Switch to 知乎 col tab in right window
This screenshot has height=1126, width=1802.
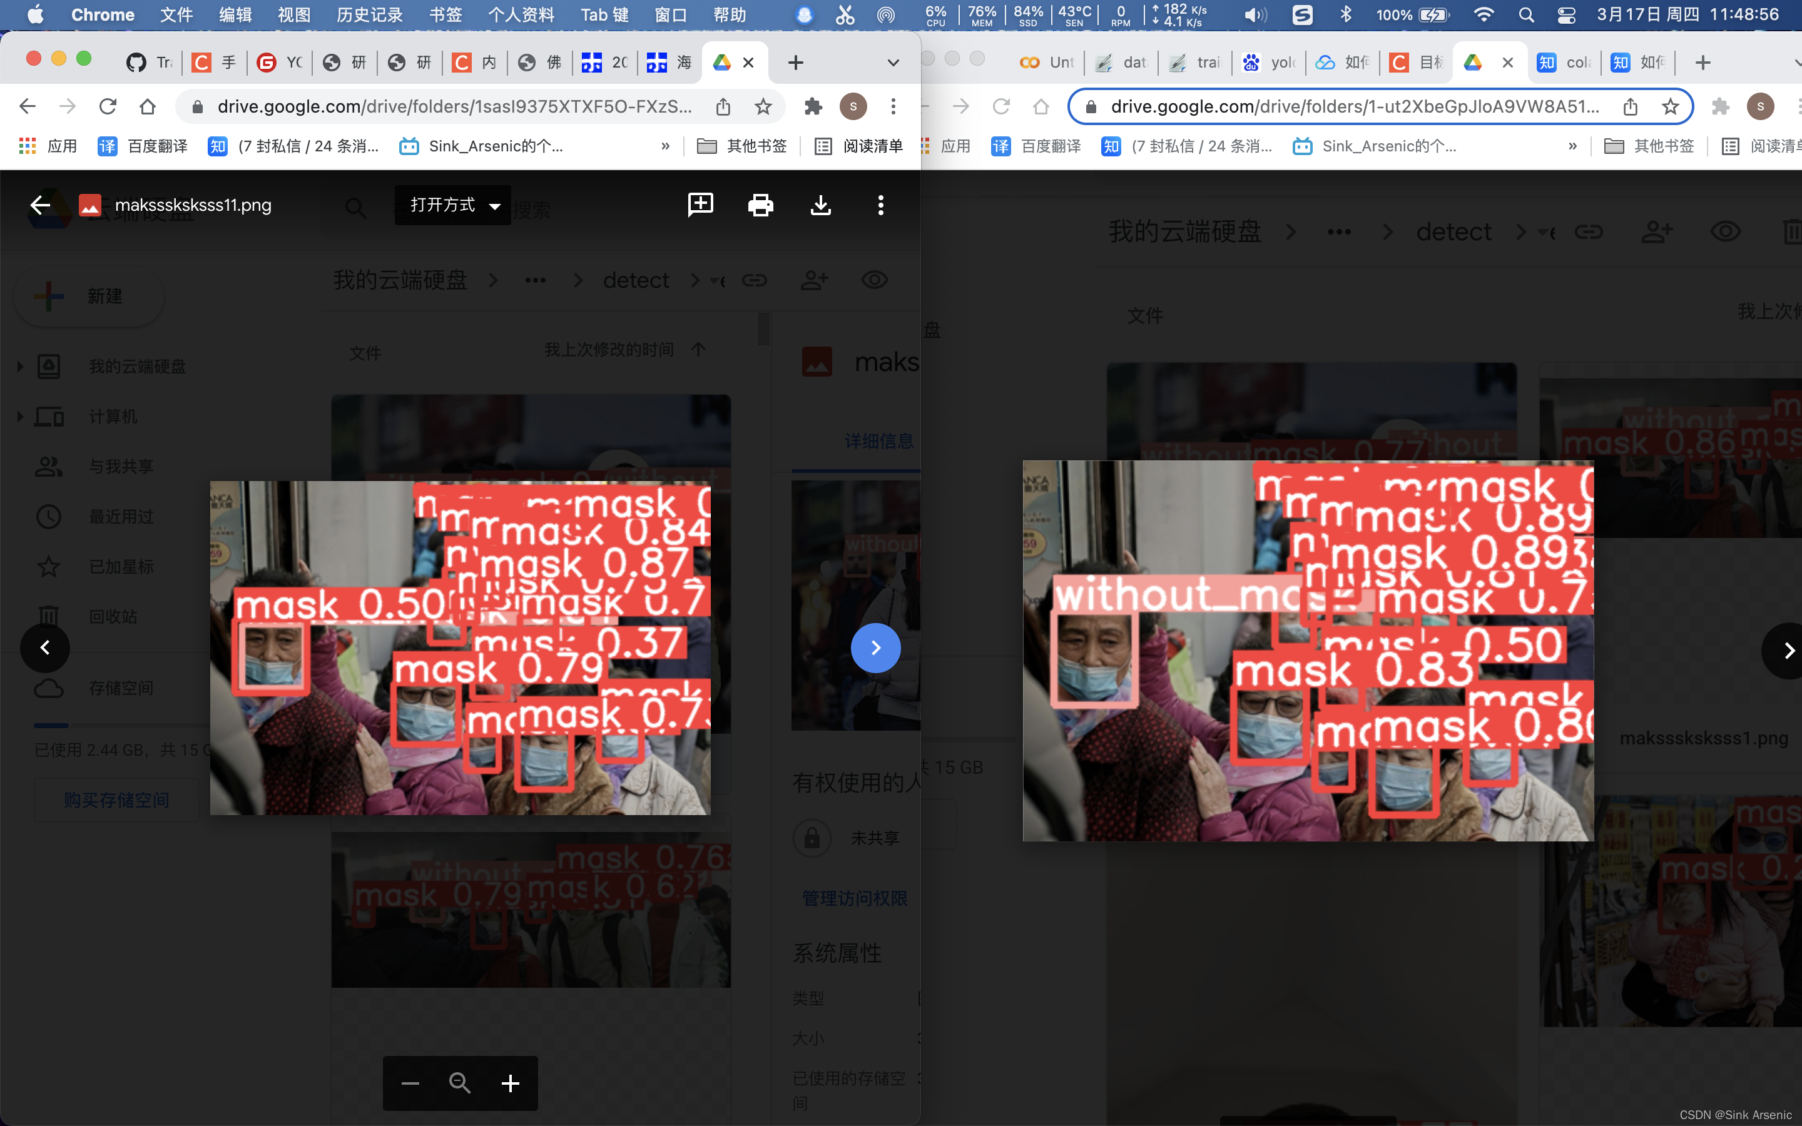(1564, 63)
